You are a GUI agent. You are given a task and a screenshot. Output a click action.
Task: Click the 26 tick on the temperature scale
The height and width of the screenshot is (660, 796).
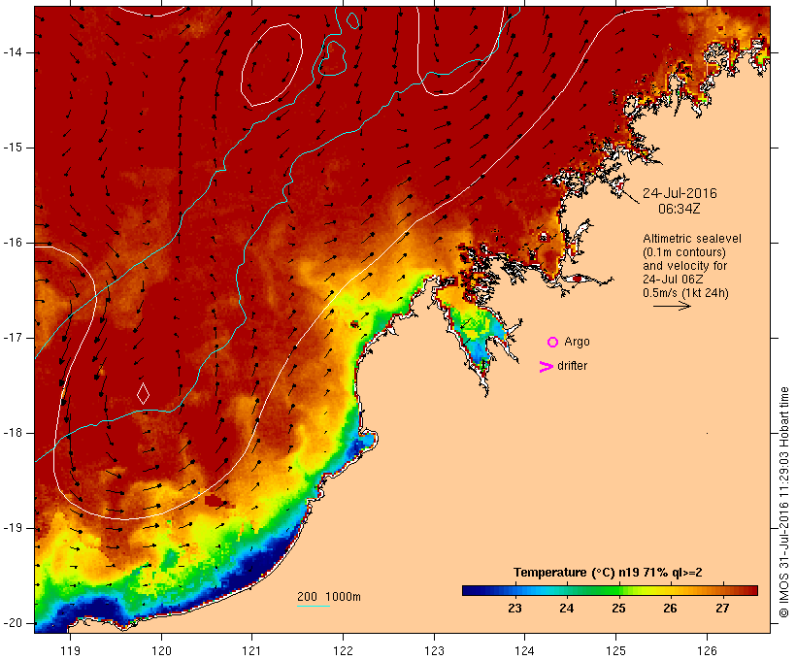tap(670, 609)
